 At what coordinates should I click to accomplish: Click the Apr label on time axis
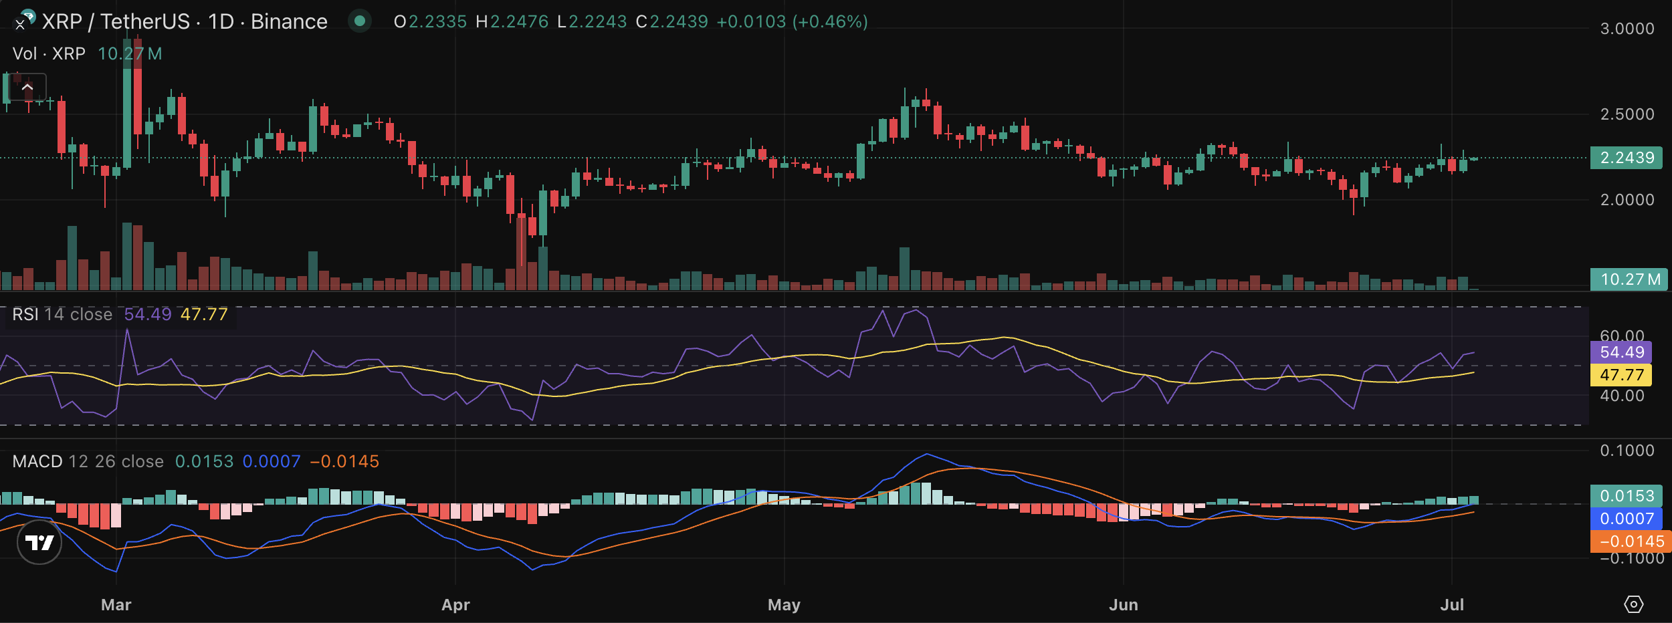455,605
